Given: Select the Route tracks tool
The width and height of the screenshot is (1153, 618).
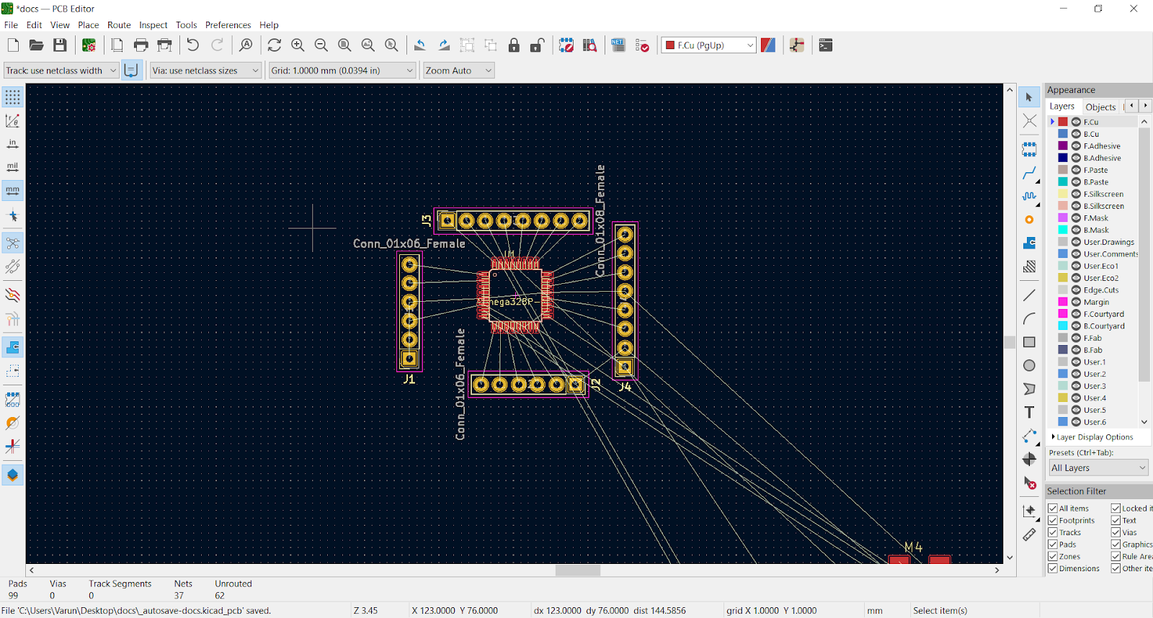Looking at the screenshot, I should 1029,173.
